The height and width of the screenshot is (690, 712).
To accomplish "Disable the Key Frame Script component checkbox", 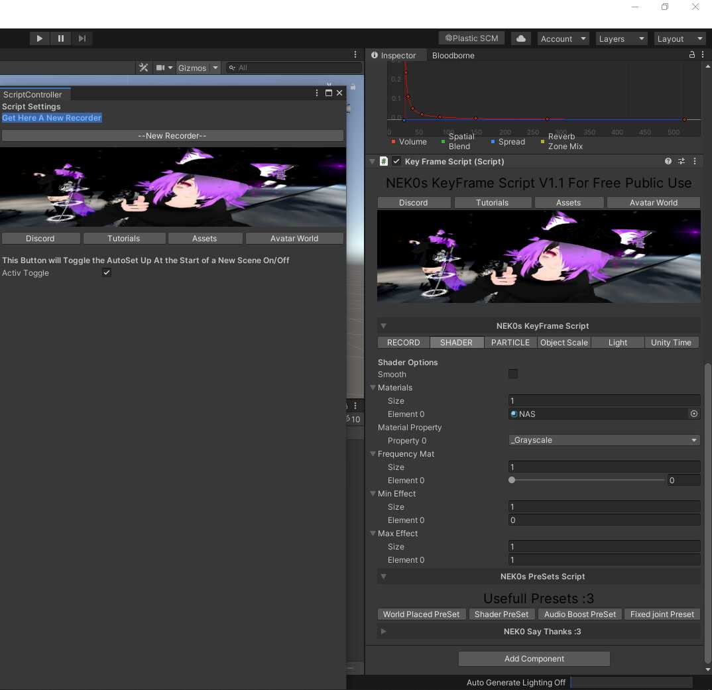I will [396, 161].
